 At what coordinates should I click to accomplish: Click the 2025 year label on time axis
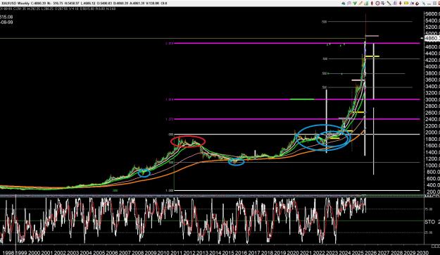coord(357,253)
